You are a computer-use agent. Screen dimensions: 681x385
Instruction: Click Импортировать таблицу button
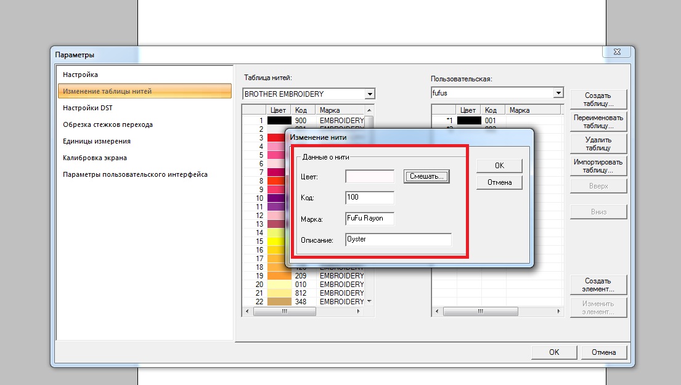(598, 166)
